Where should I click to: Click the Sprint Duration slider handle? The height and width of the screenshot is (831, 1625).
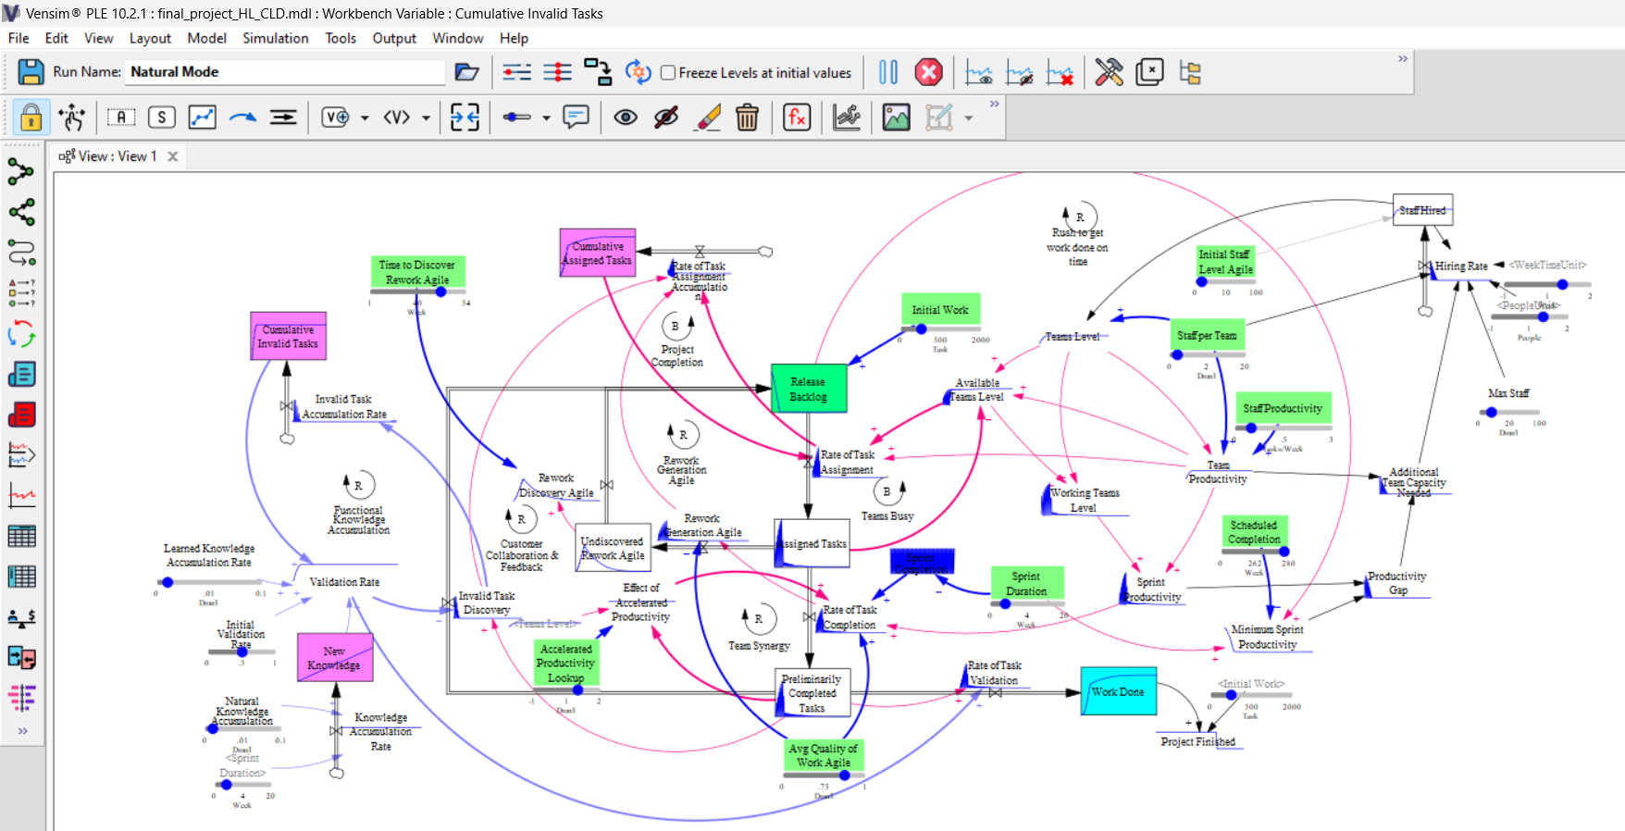pyautogui.click(x=1005, y=603)
